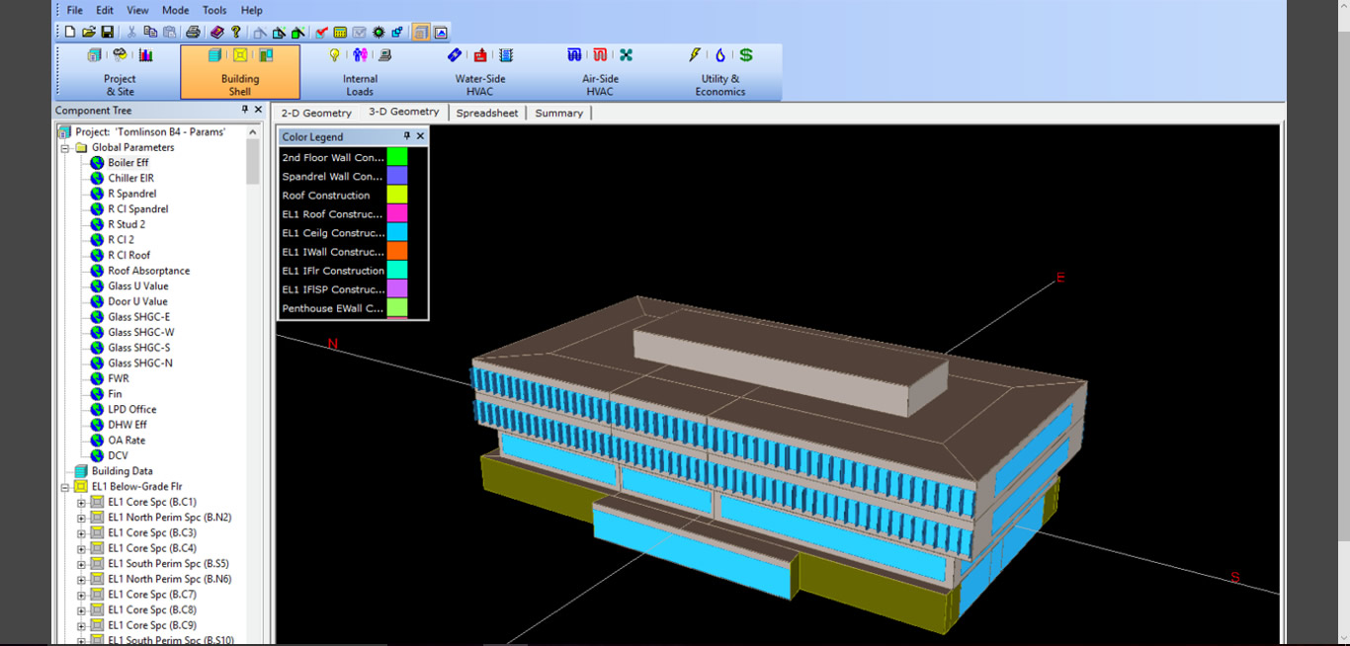The height and width of the screenshot is (646, 1350).
Task: Collapse the EL1 Below-Grade Flr node
Action: [x=66, y=487]
